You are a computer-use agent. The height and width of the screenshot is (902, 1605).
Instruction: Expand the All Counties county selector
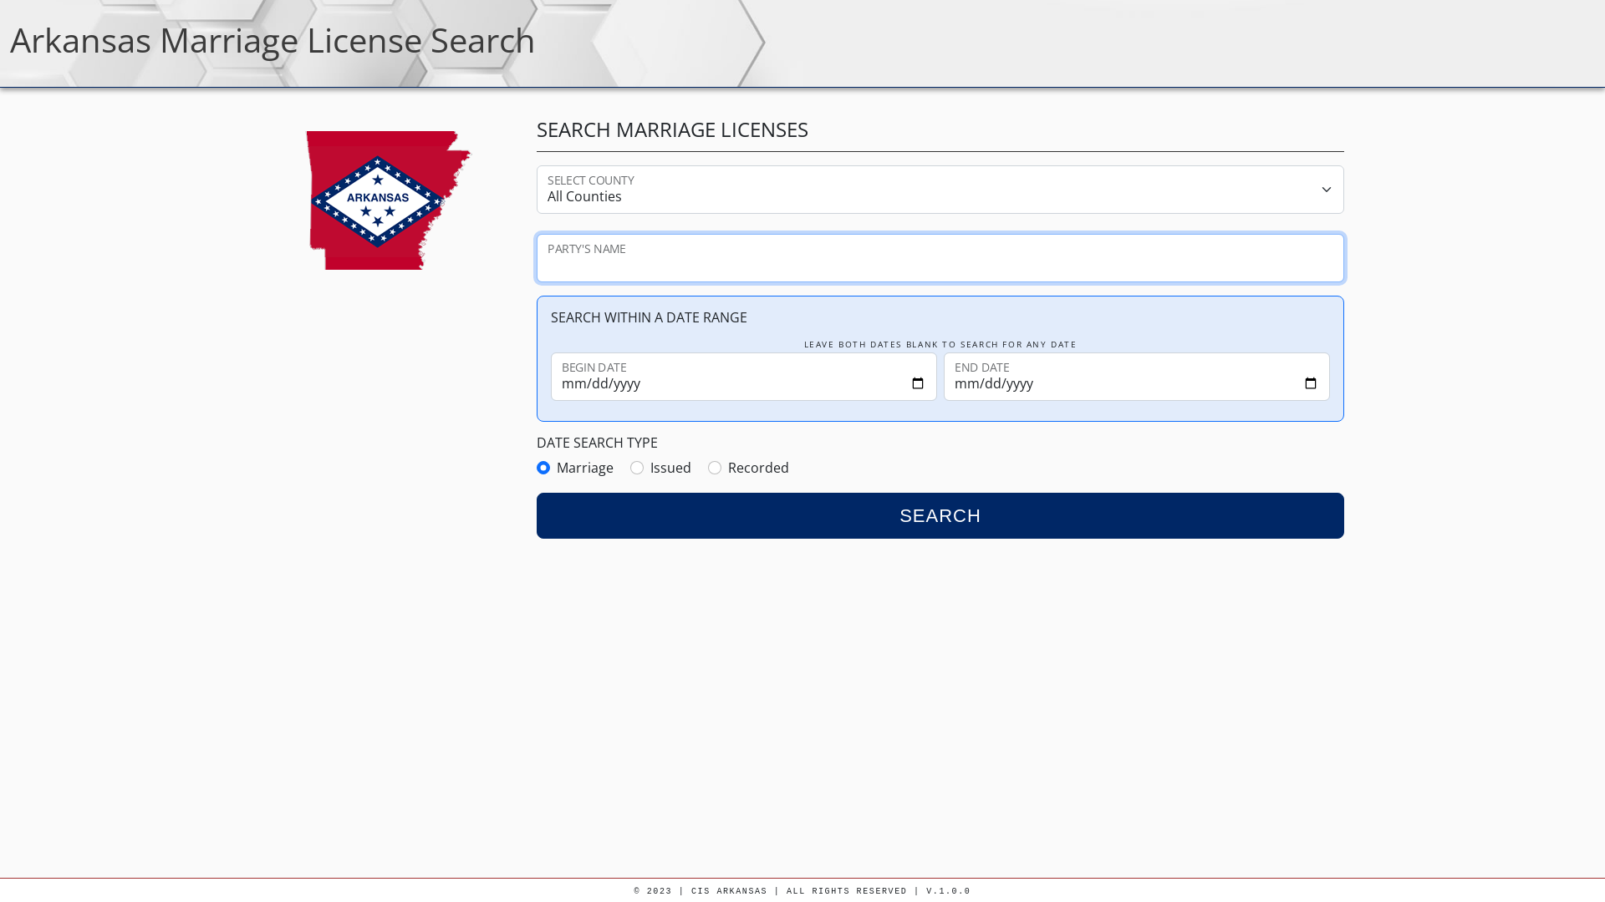(x=940, y=190)
